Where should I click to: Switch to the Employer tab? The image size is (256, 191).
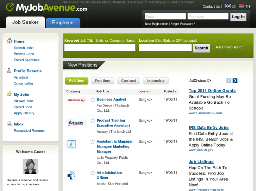click(63, 22)
